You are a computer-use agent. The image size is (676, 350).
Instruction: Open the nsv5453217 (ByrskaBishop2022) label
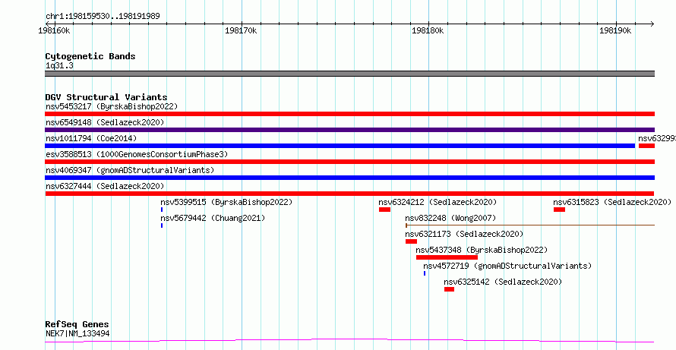(x=112, y=106)
